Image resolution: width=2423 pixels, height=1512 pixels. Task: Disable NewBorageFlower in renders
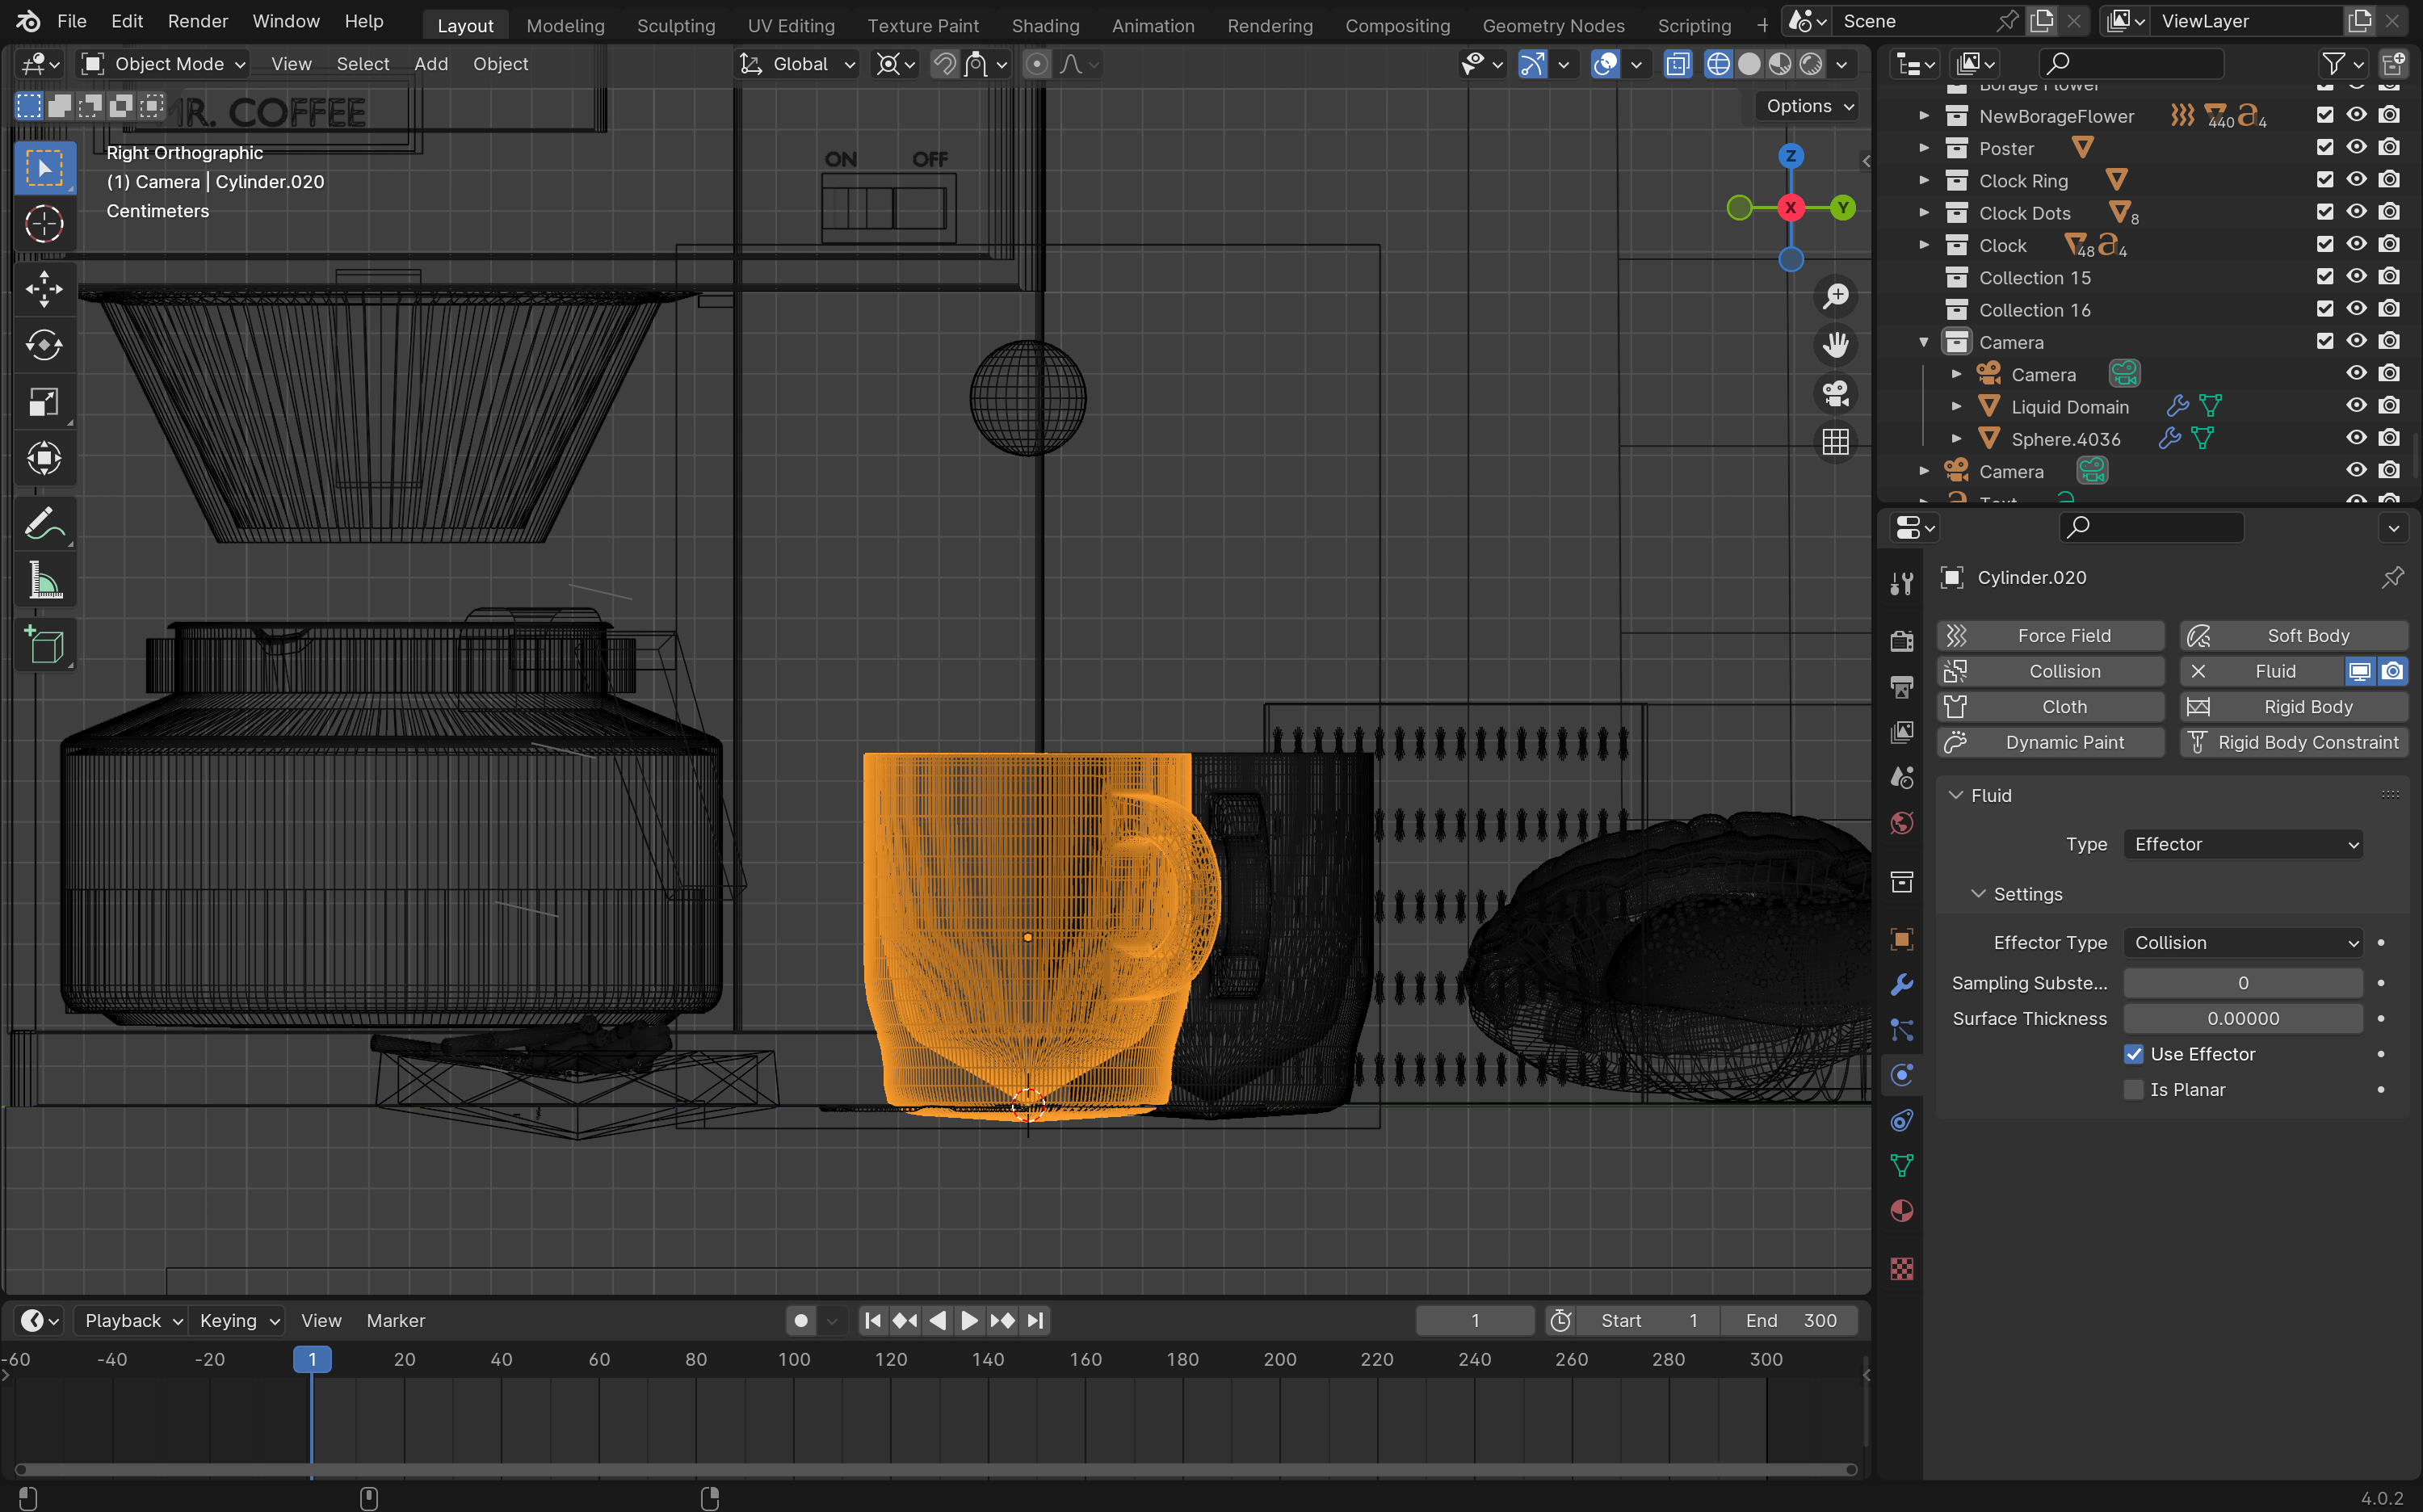pos(2389,116)
